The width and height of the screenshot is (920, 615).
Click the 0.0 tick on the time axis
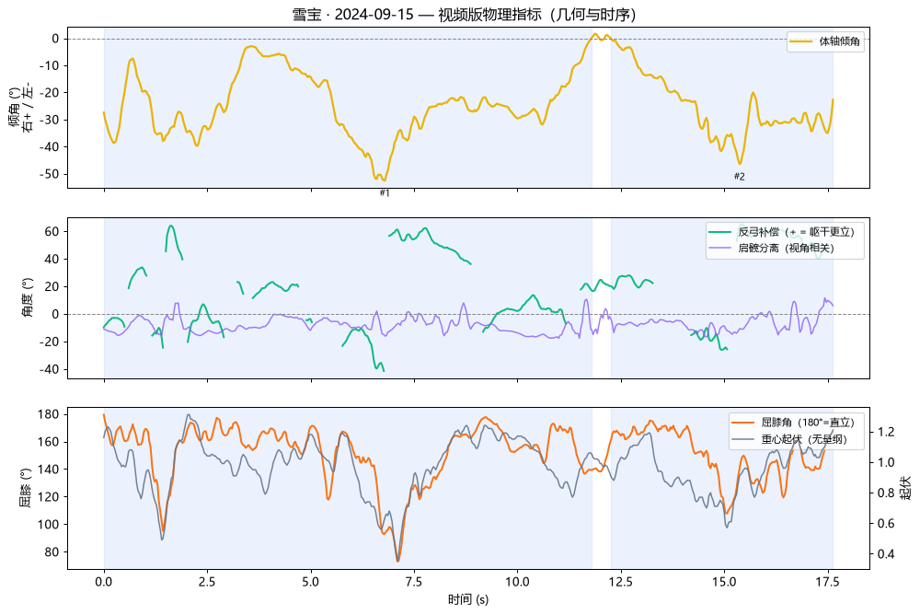tap(104, 582)
